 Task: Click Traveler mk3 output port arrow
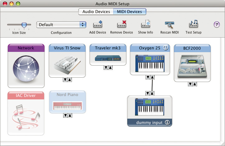(106, 68)
